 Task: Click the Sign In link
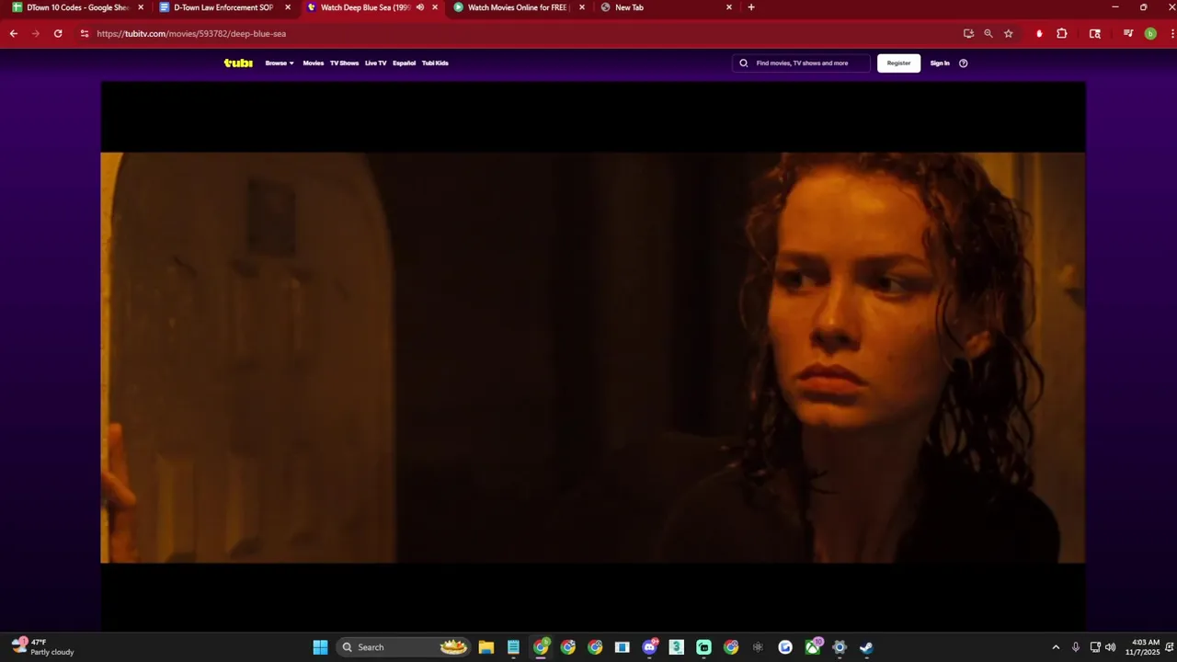click(940, 63)
